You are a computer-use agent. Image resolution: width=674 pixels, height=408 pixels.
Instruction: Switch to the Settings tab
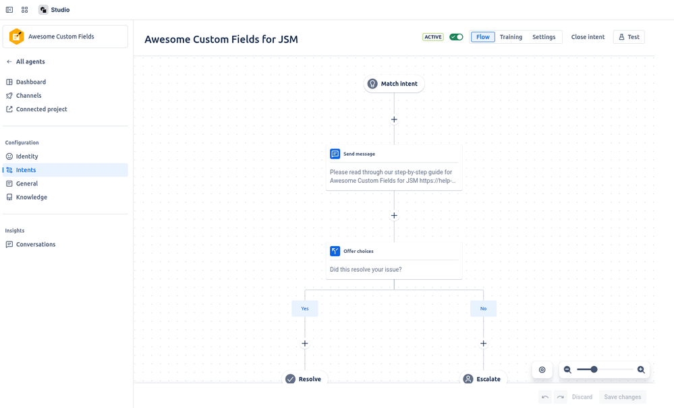pos(544,37)
